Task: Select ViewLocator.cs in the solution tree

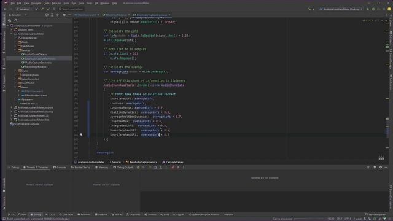Action: tap(29, 104)
